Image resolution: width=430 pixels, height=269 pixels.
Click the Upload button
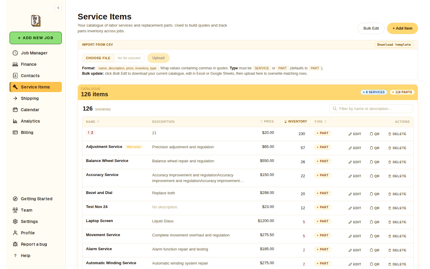pyautogui.click(x=158, y=58)
